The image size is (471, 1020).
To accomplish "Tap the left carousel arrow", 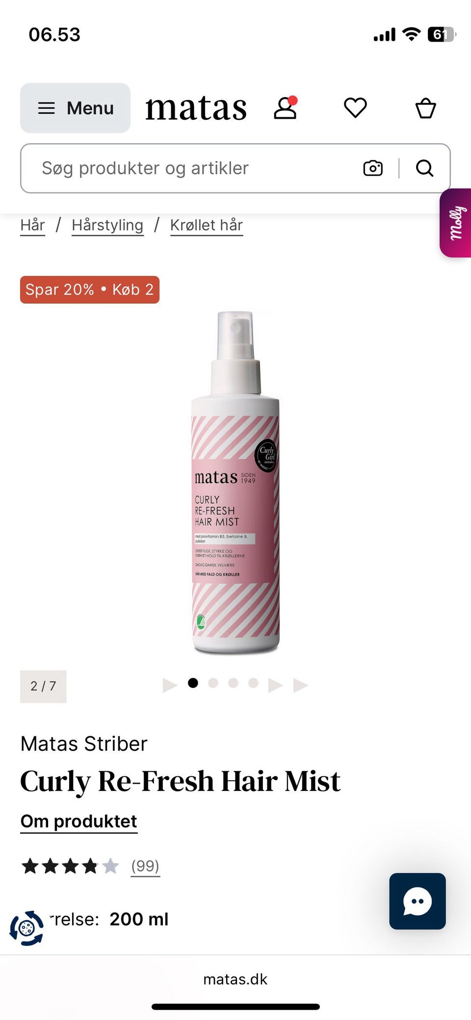I will [170, 685].
